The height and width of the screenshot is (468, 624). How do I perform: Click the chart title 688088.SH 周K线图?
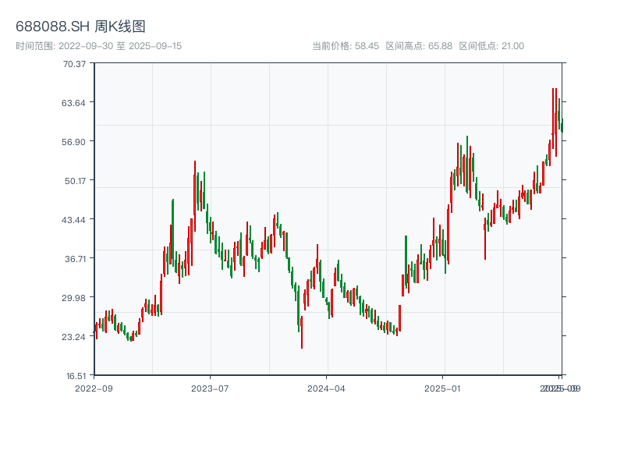point(80,27)
